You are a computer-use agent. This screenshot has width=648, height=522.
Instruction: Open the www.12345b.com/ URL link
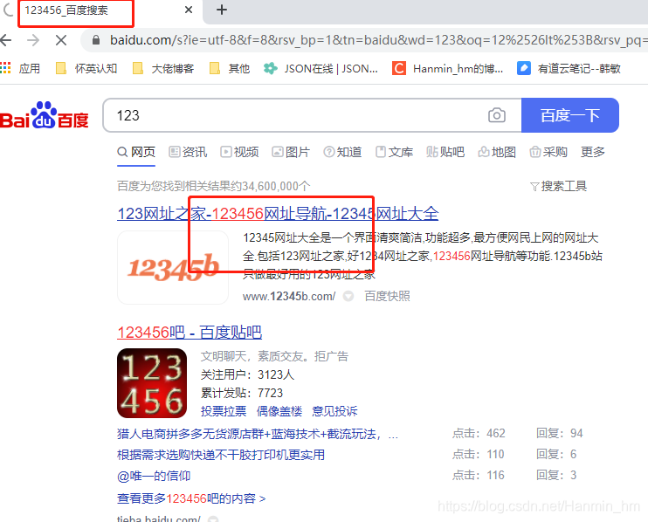point(289,296)
